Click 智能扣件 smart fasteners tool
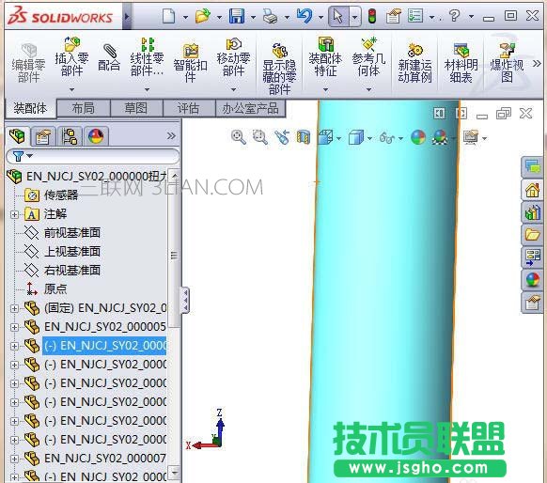 point(191,63)
